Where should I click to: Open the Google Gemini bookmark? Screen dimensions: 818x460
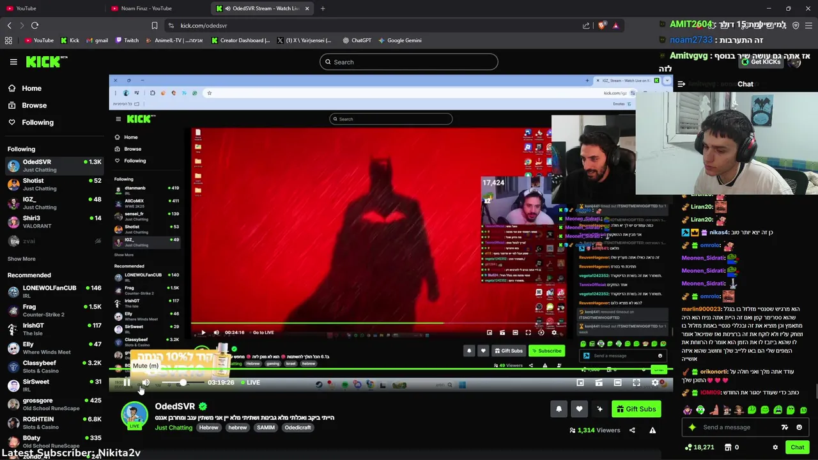pos(399,40)
